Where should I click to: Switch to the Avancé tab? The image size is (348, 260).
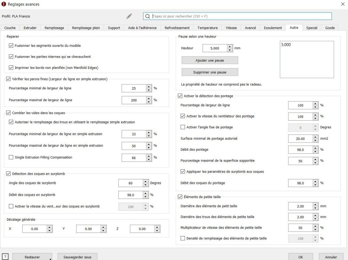point(250,28)
